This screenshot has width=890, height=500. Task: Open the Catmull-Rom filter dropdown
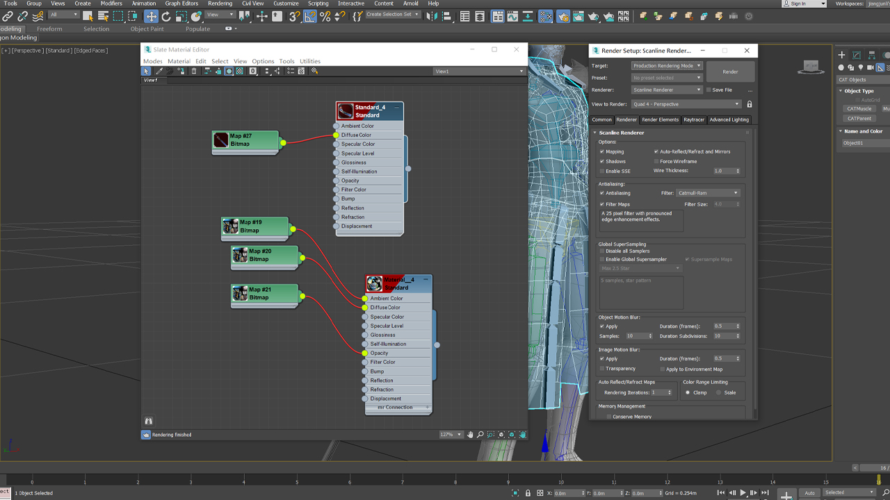click(707, 193)
